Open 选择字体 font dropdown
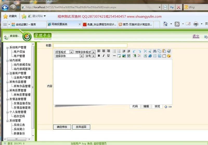 click(82, 56)
